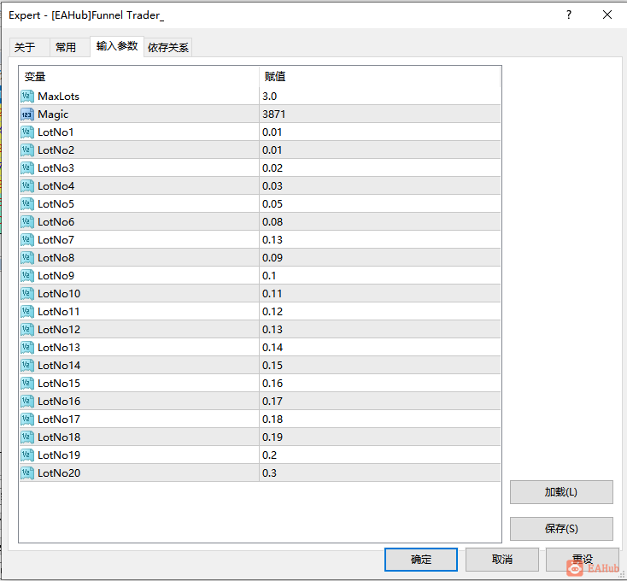Select the Magic value 3871
The width and height of the screenshot is (627, 581).
pos(274,114)
